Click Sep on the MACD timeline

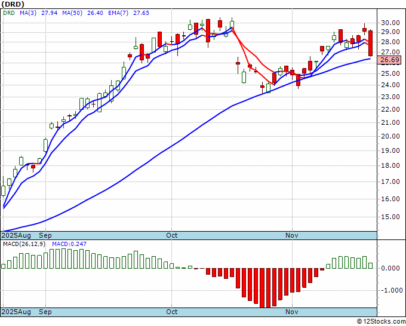45,312
